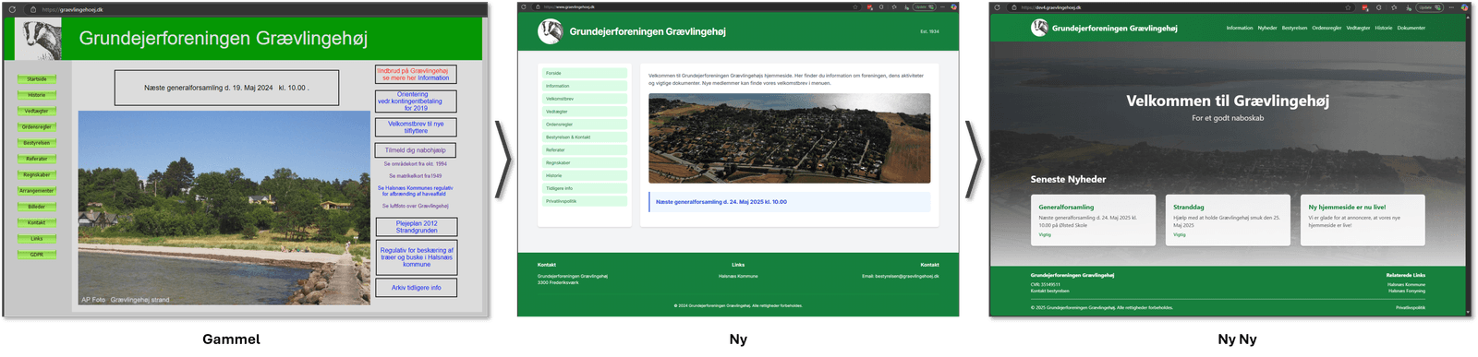
Task: Bookmark the page with the Ny browser's star icon
Action: (x=855, y=6)
